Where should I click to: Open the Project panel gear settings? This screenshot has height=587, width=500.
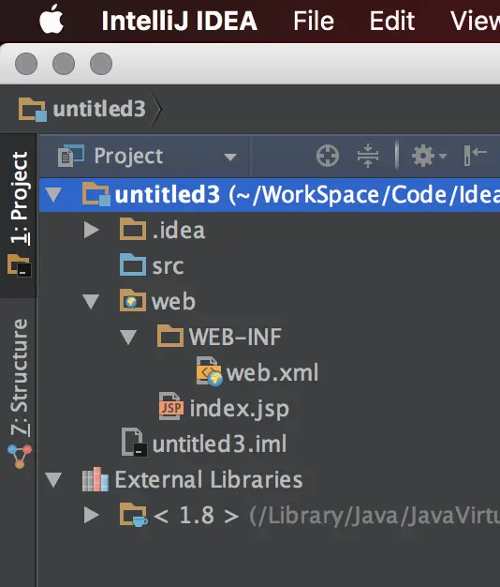[x=429, y=156]
